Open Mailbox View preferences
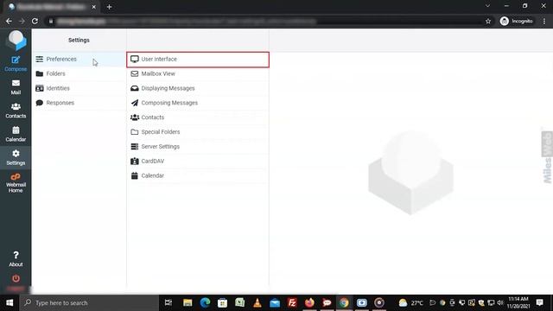Screen dimensions: 553x311 point(198,73)
